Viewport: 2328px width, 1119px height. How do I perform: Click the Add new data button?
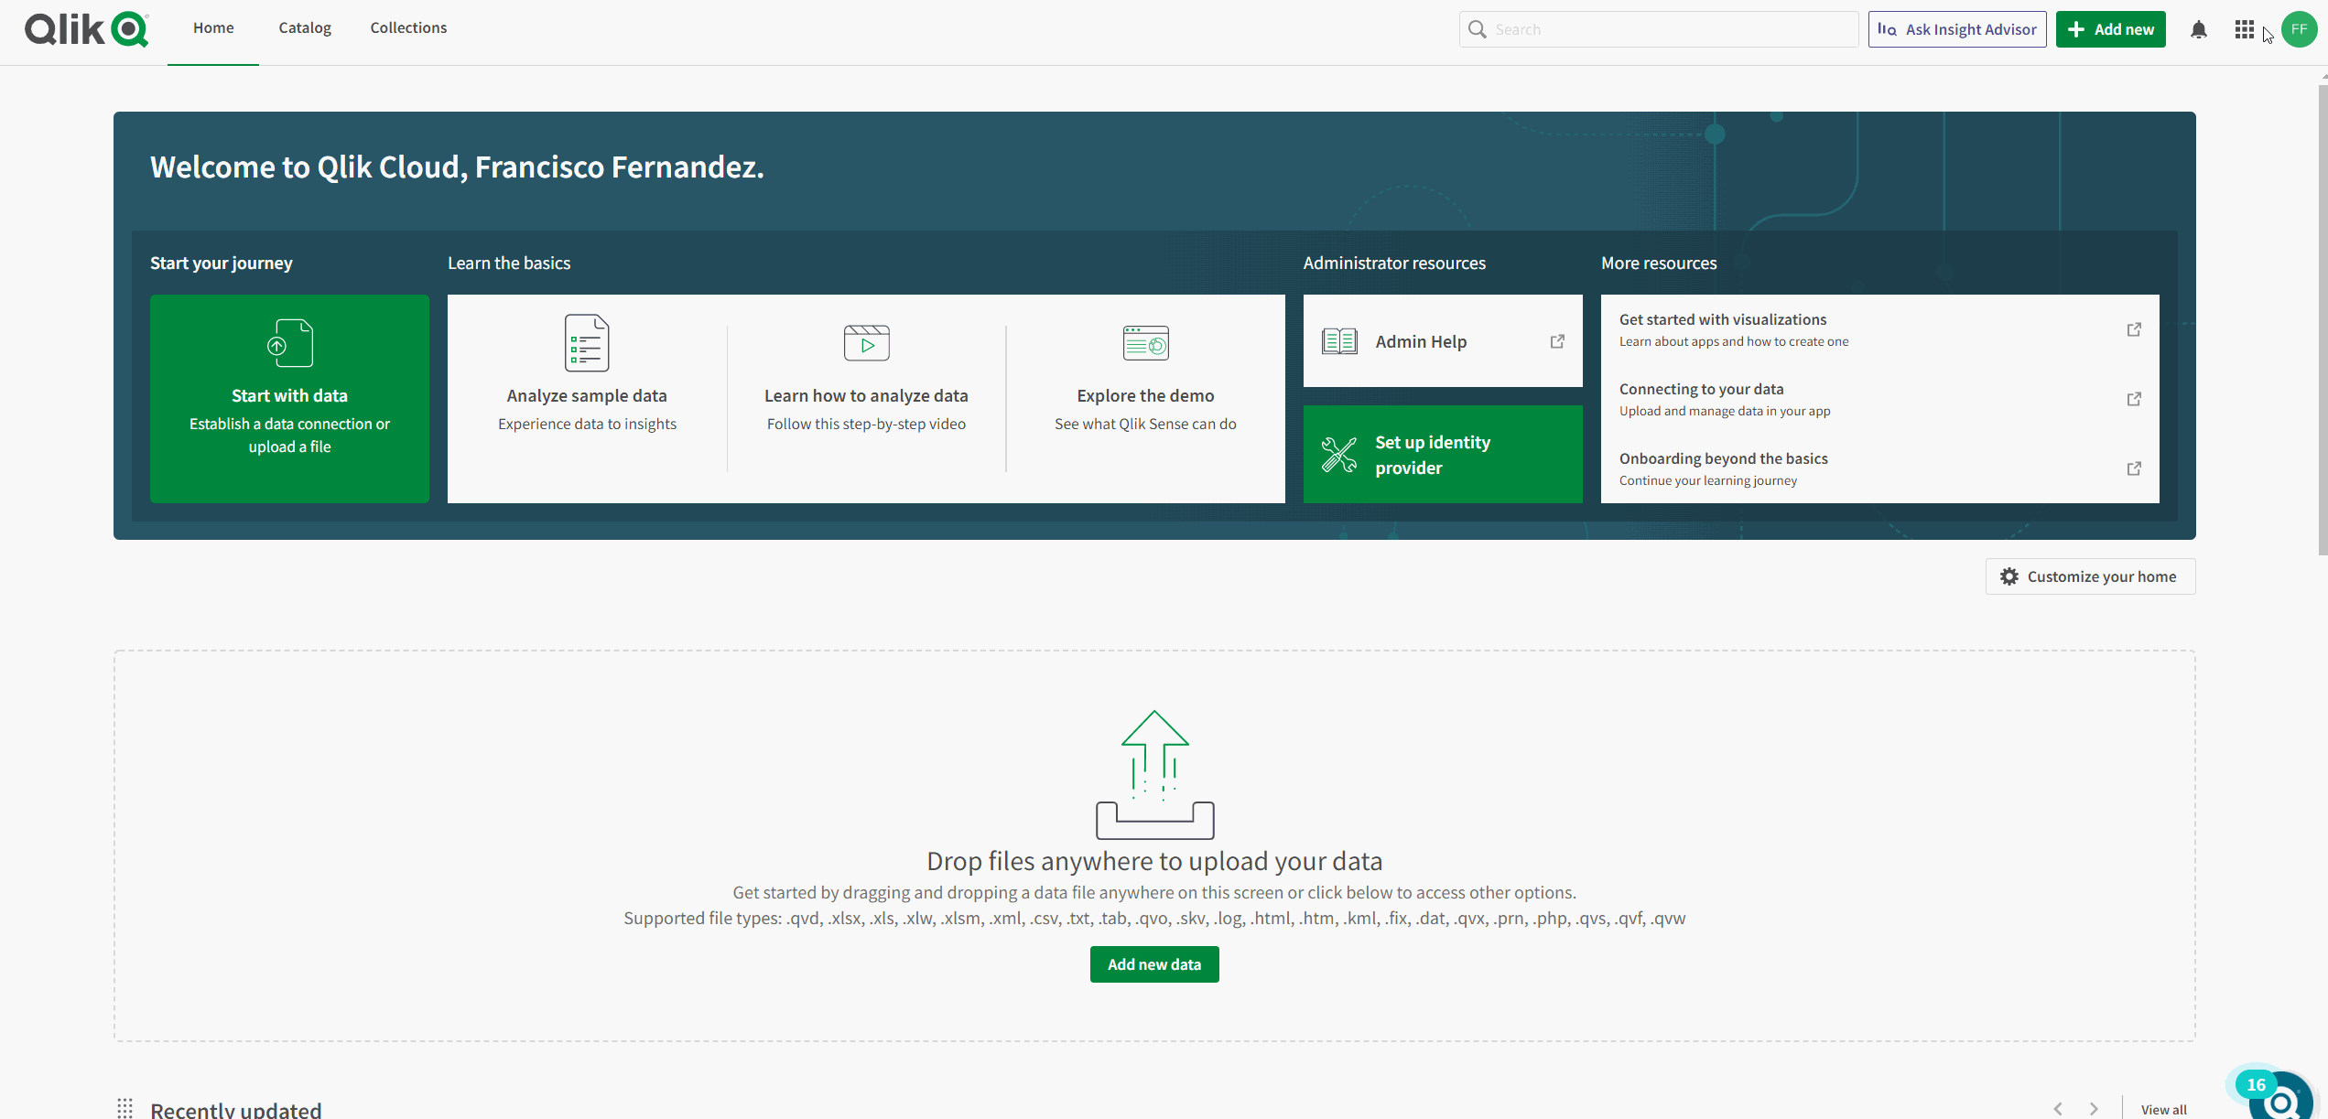1153,964
